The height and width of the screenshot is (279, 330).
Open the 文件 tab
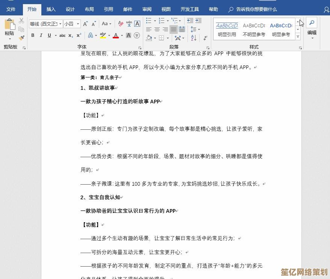tap(11, 9)
